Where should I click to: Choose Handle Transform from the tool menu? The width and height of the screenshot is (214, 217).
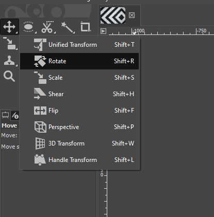click(x=79, y=160)
